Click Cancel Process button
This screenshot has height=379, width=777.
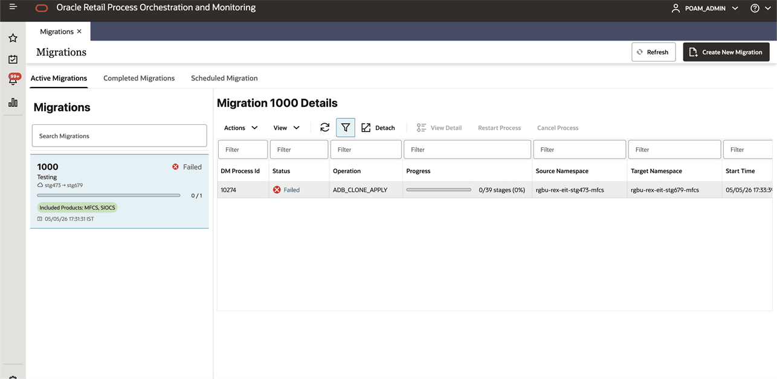pyautogui.click(x=558, y=127)
